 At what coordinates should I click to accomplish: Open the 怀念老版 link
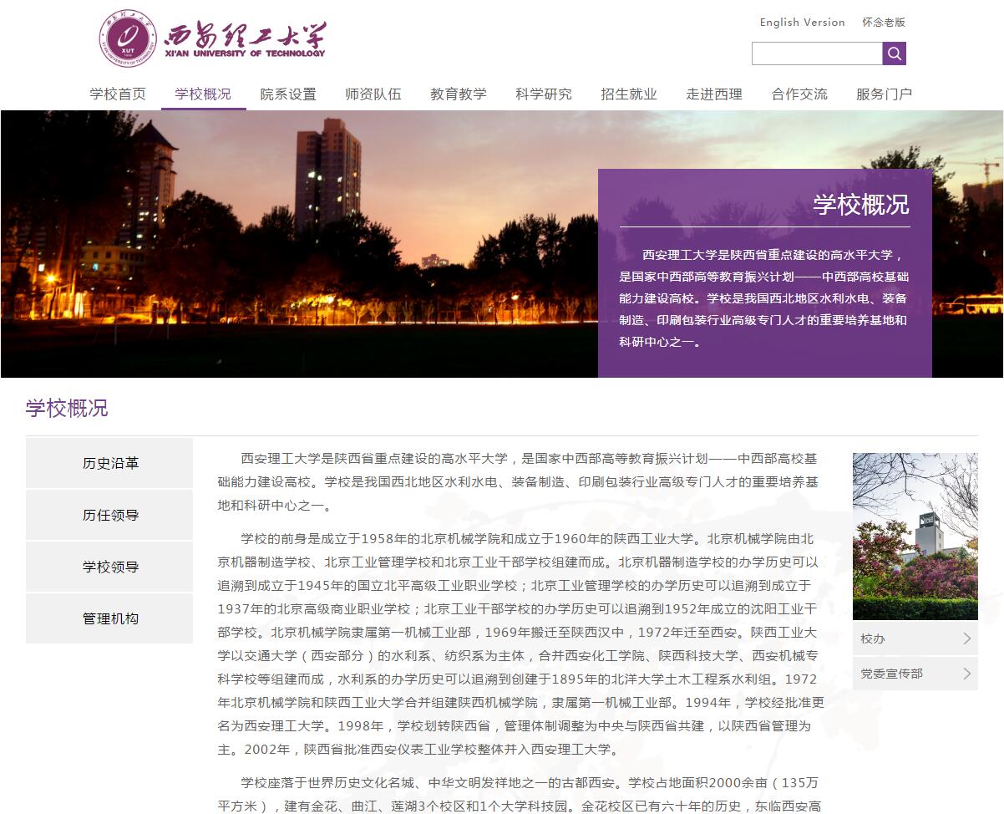[x=884, y=23]
